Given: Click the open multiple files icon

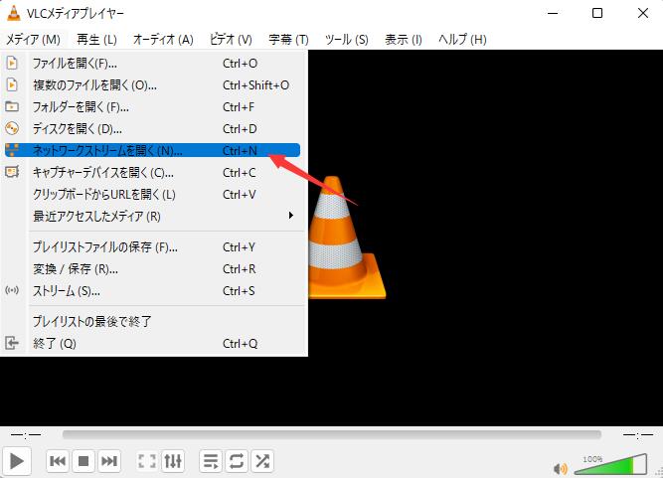Looking at the screenshot, I should coord(12,84).
